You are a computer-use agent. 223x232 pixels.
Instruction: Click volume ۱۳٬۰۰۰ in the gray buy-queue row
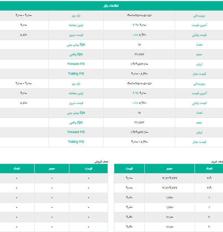click(x=169, y=217)
